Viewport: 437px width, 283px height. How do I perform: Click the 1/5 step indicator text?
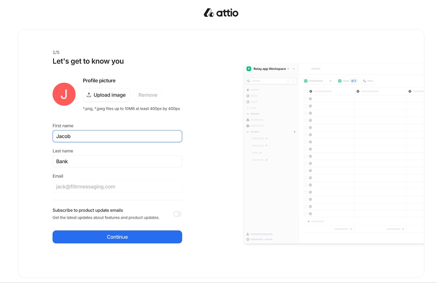[x=56, y=52]
